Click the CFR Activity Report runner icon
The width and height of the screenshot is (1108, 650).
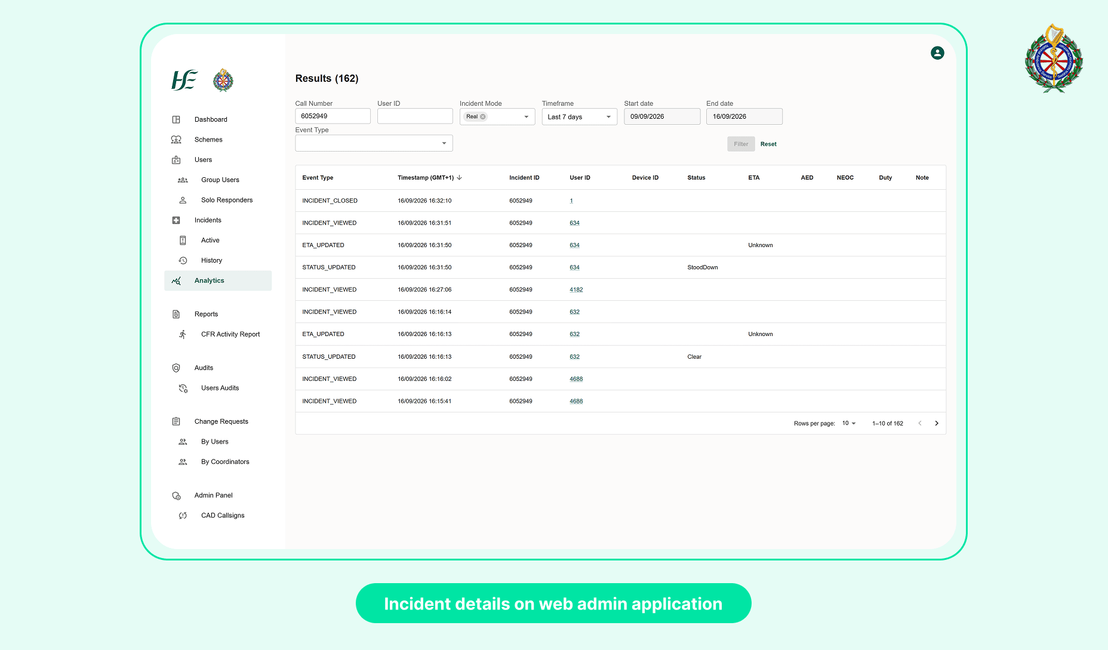point(183,335)
